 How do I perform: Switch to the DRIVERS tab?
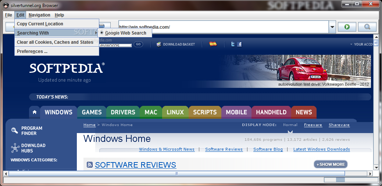point(123,112)
